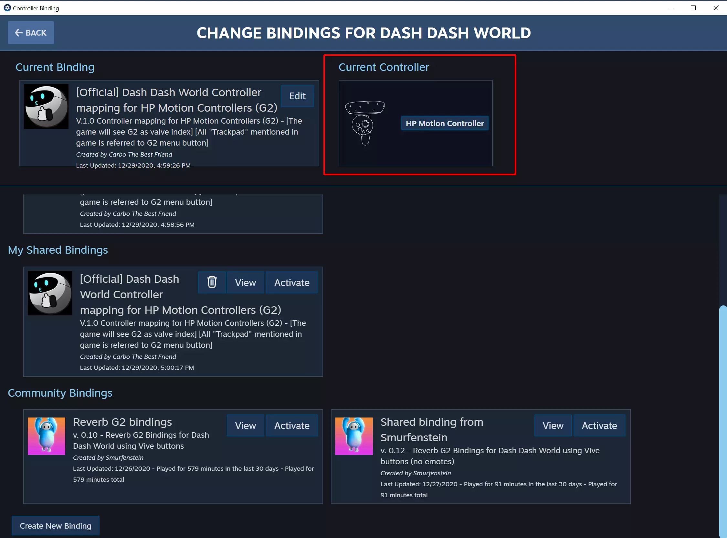The height and width of the screenshot is (538, 727).
Task: Click the HP Motion Controller outline image
Action: coord(365,123)
